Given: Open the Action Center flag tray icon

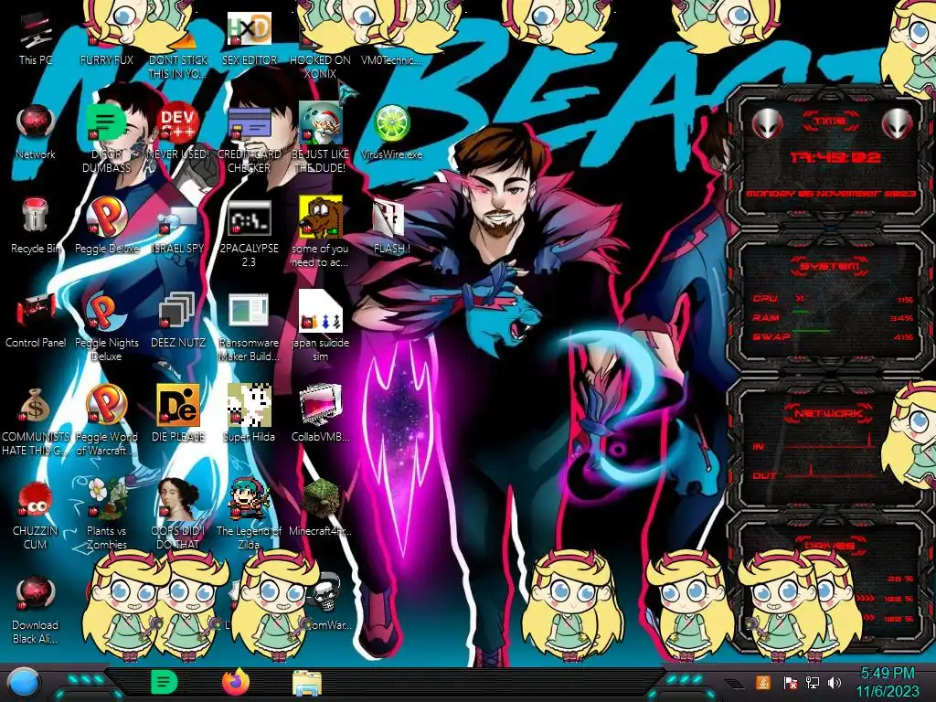Looking at the screenshot, I should coord(790,682).
